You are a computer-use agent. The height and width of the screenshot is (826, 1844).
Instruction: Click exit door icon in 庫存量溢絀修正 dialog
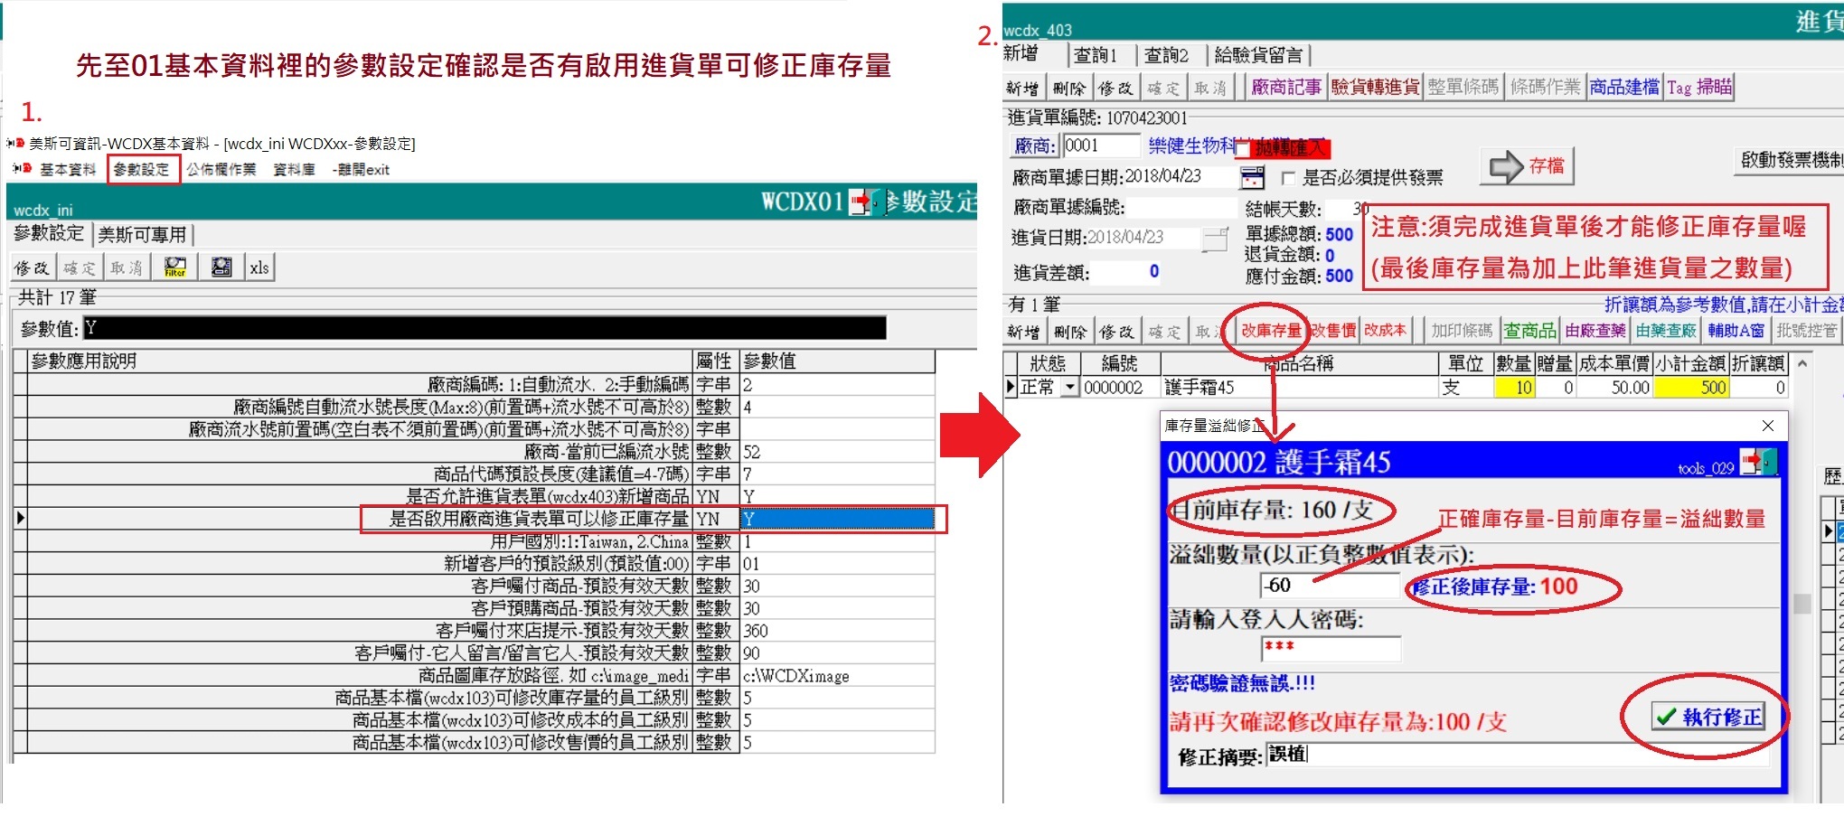[x=1758, y=462]
